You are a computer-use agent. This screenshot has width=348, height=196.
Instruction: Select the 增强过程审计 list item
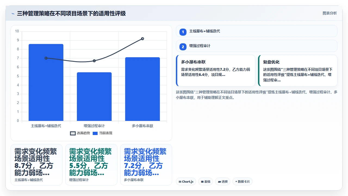(257, 46)
